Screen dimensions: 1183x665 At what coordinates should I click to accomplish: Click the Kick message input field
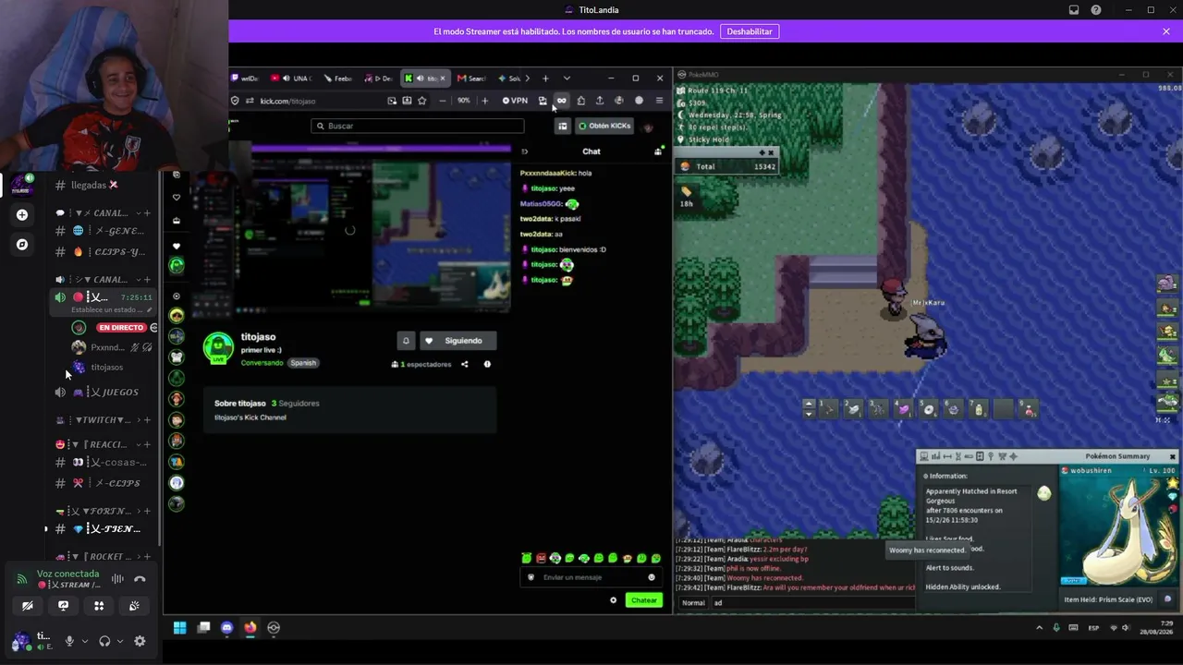click(591, 577)
